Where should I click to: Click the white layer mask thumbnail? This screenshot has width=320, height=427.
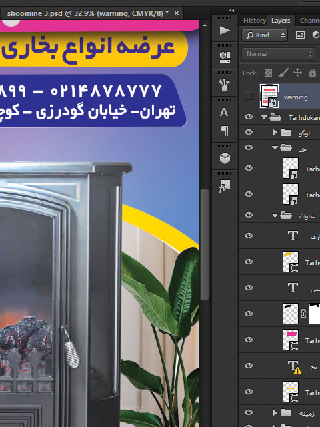(x=315, y=314)
